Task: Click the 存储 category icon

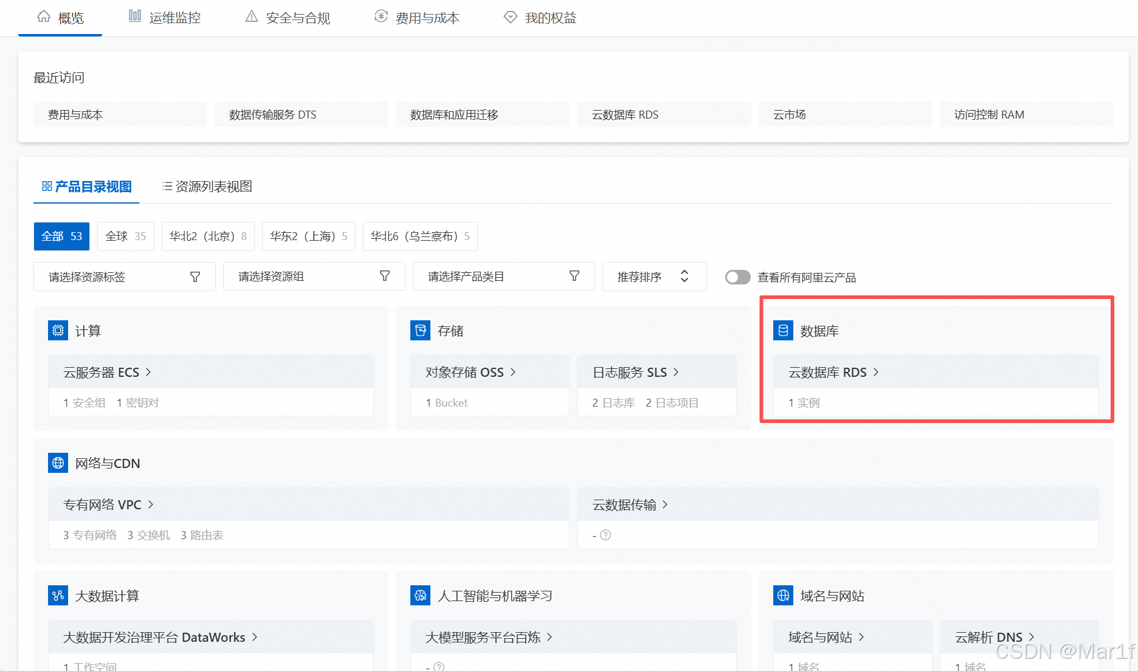Action: 420,331
